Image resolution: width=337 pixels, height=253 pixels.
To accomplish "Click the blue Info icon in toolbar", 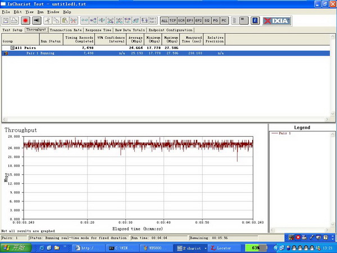I will 254,20.
